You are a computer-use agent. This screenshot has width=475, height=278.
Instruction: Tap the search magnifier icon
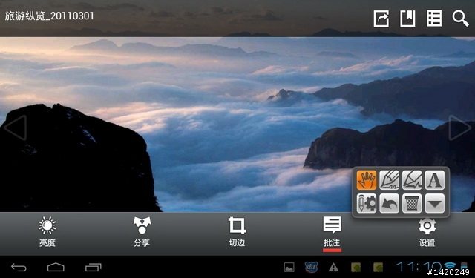click(460, 19)
